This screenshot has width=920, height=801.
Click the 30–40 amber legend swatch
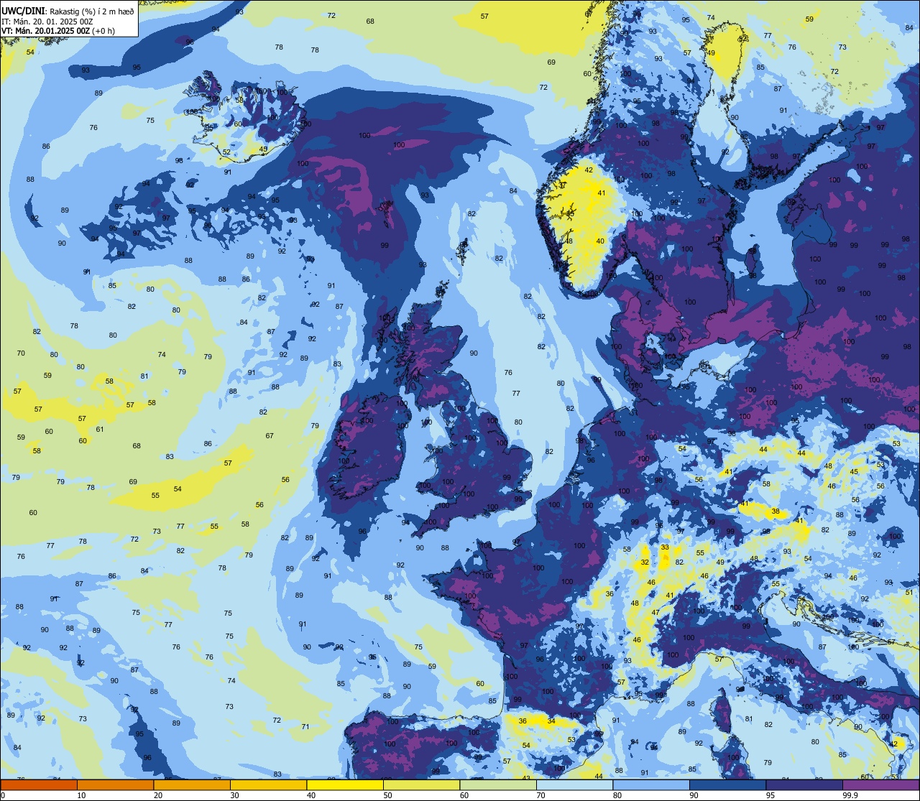tap(268, 785)
